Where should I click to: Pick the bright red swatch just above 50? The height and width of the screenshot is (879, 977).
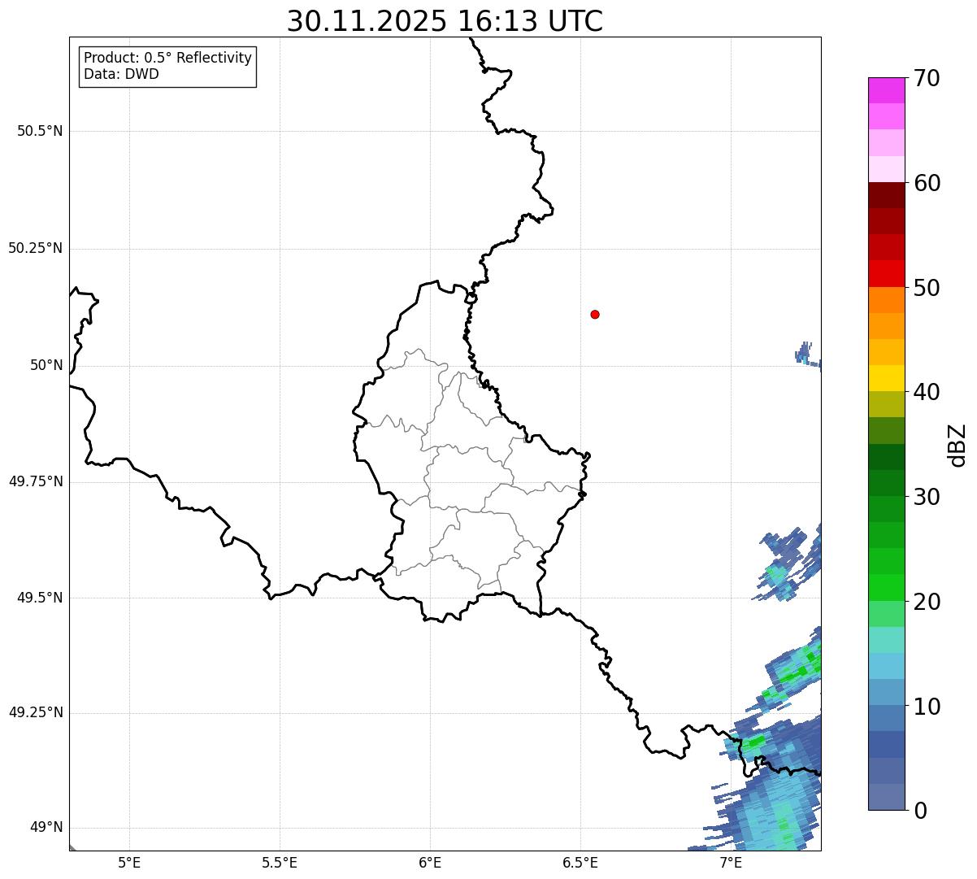886,273
